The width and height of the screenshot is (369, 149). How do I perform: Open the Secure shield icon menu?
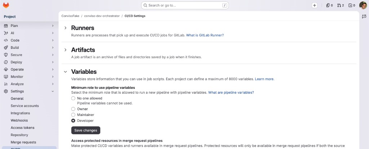click(6, 55)
